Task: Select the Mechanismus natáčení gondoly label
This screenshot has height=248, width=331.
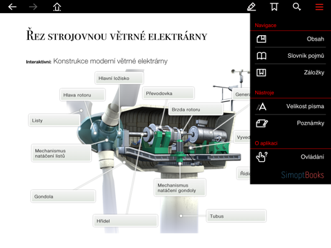Action: (180, 188)
